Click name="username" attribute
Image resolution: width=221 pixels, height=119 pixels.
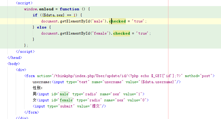point(108,82)
